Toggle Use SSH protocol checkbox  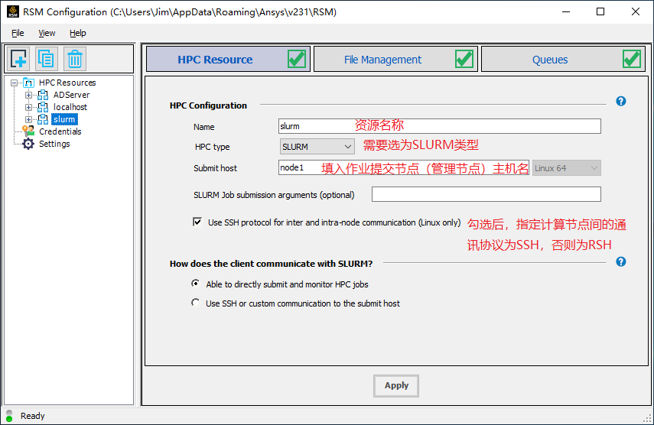coord(197,222)
